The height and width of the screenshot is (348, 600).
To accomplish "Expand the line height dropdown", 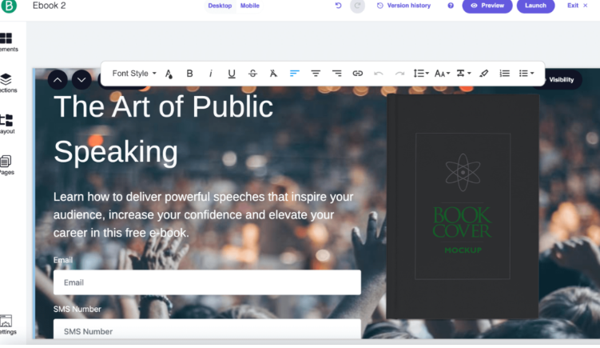I will tap(420, 74).
